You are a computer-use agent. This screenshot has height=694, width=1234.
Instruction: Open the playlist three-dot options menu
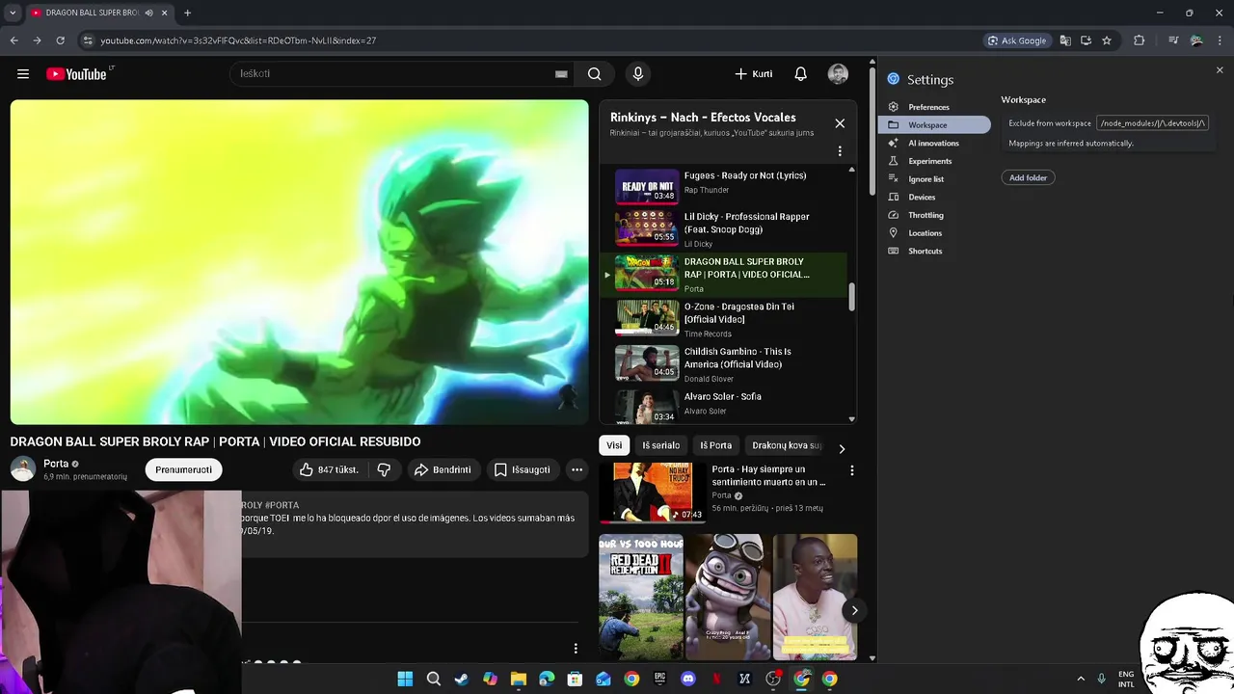(840, 151)
